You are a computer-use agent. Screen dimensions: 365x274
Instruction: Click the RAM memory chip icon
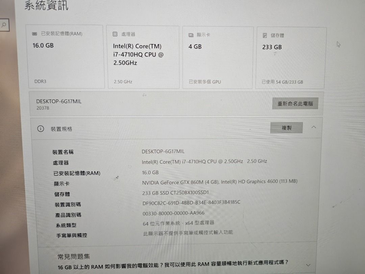click(x=34, y=34)
